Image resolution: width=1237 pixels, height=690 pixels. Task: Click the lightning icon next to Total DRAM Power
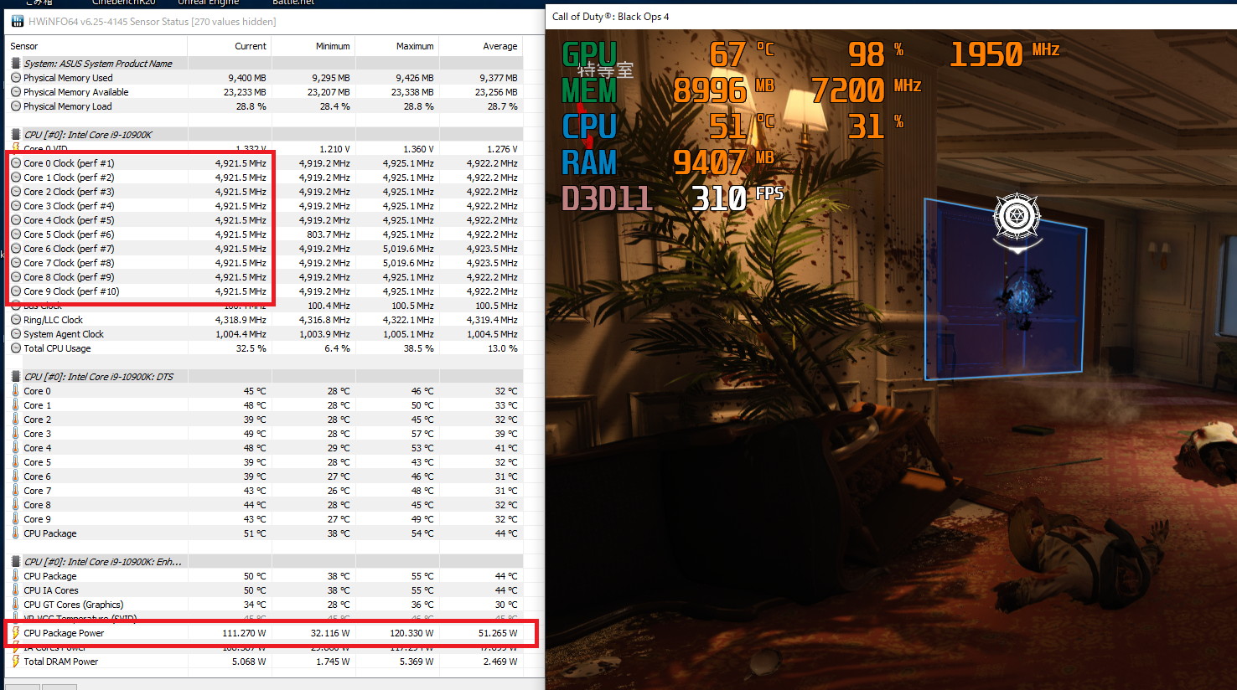coord(16,662)
